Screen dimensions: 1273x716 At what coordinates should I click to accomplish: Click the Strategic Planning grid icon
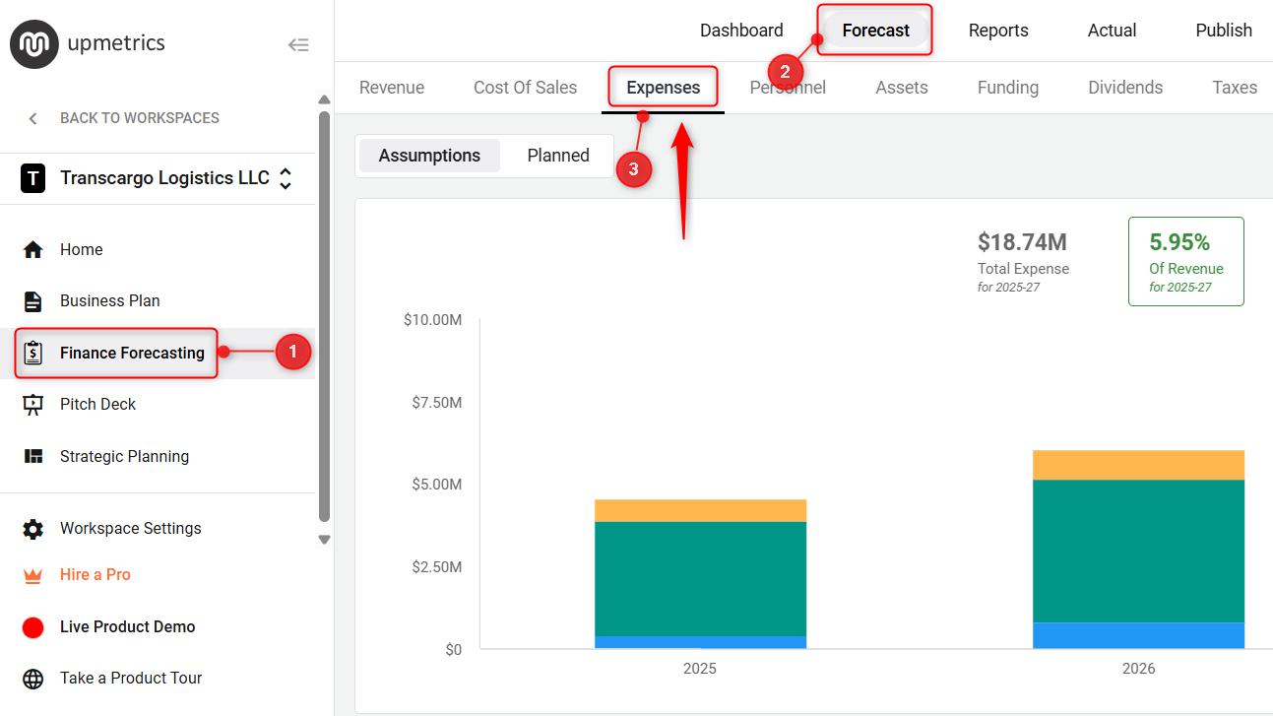click(33, 456)
